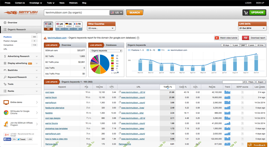Open the Tools menu in top bar
Image resolution: width=269 pixels, height=147 pixels.
coord(51,3)
